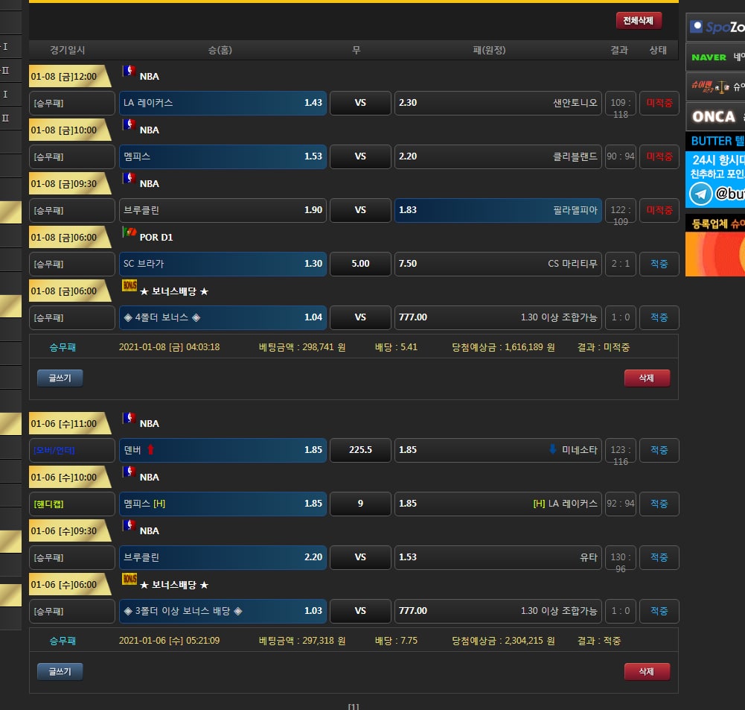Click the blue down arrow next to 미네소타
This screenshot has width=745, height=710.
(x=552, y=449)
